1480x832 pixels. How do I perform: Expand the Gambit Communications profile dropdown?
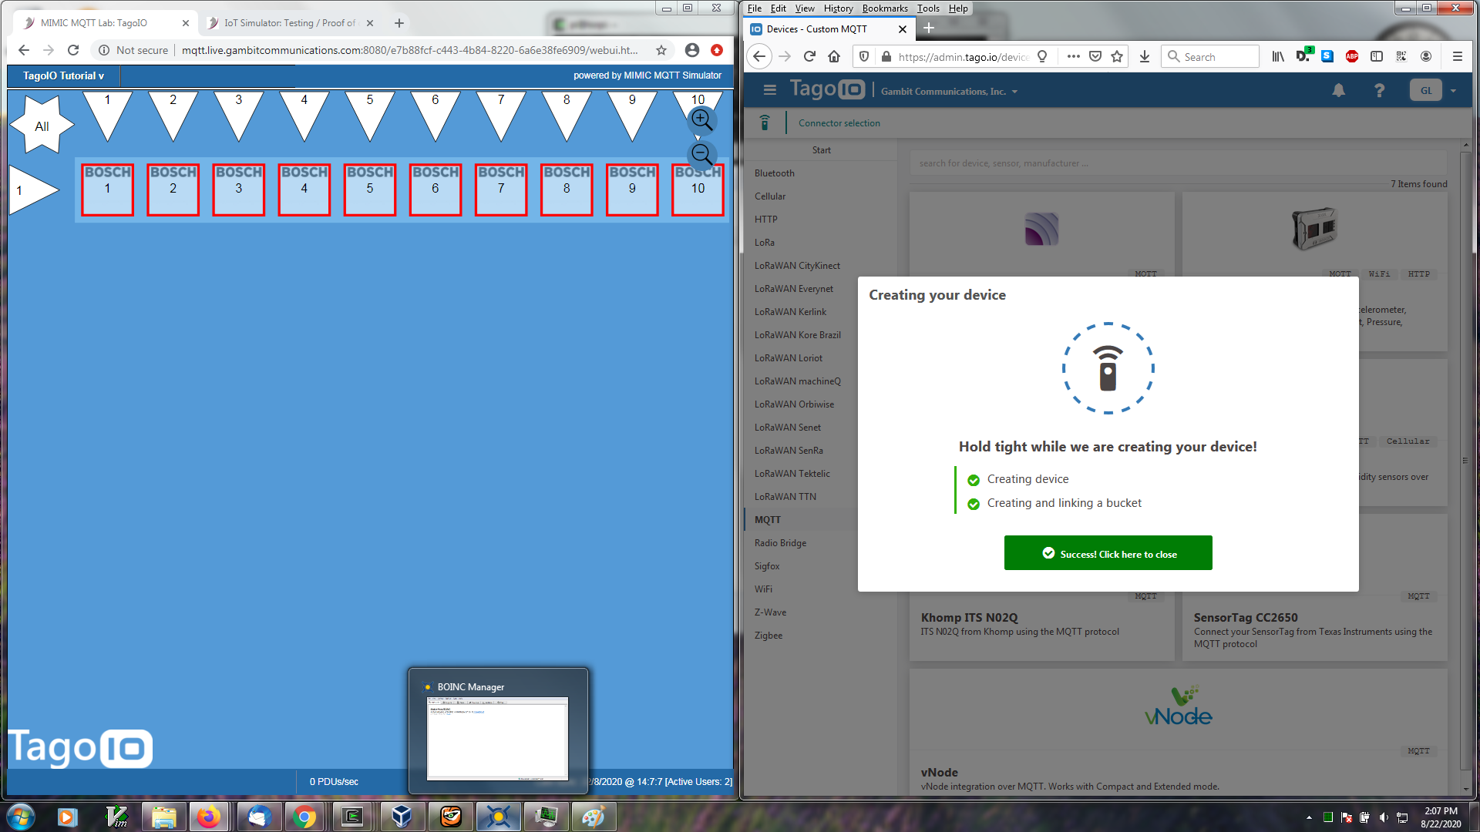950,92
